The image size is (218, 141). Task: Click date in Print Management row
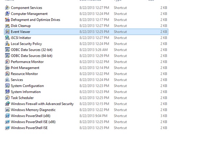coord(94,68)
